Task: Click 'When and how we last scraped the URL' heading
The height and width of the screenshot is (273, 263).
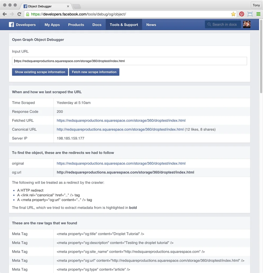Action: point(47,92)
